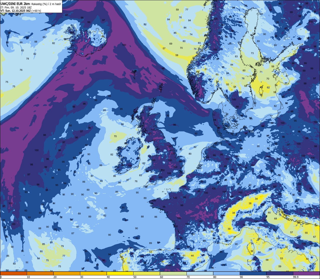Click the legend tick label '80'
Viewport: 320px width, 279px height.
click(x=215, y=277)
